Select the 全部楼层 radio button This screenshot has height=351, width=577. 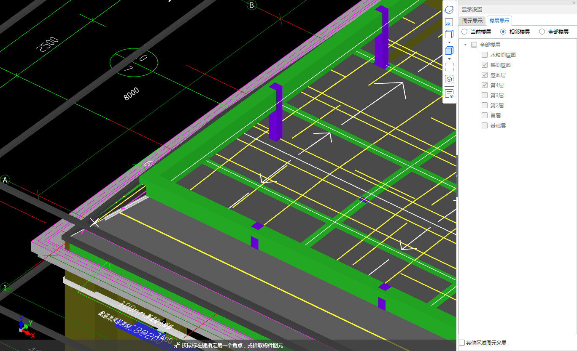[542, 32]
